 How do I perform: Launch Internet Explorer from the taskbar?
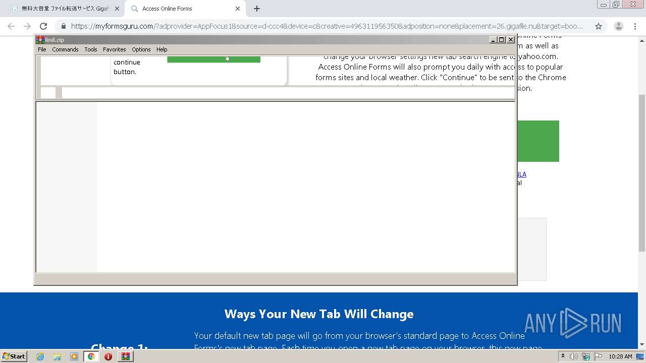40,356
